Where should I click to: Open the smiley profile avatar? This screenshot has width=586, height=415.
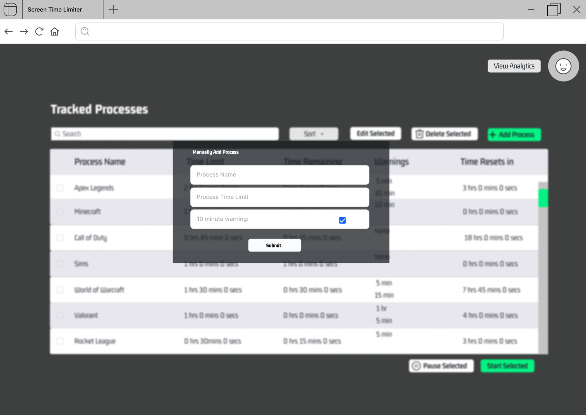click(x=563, y=66)
